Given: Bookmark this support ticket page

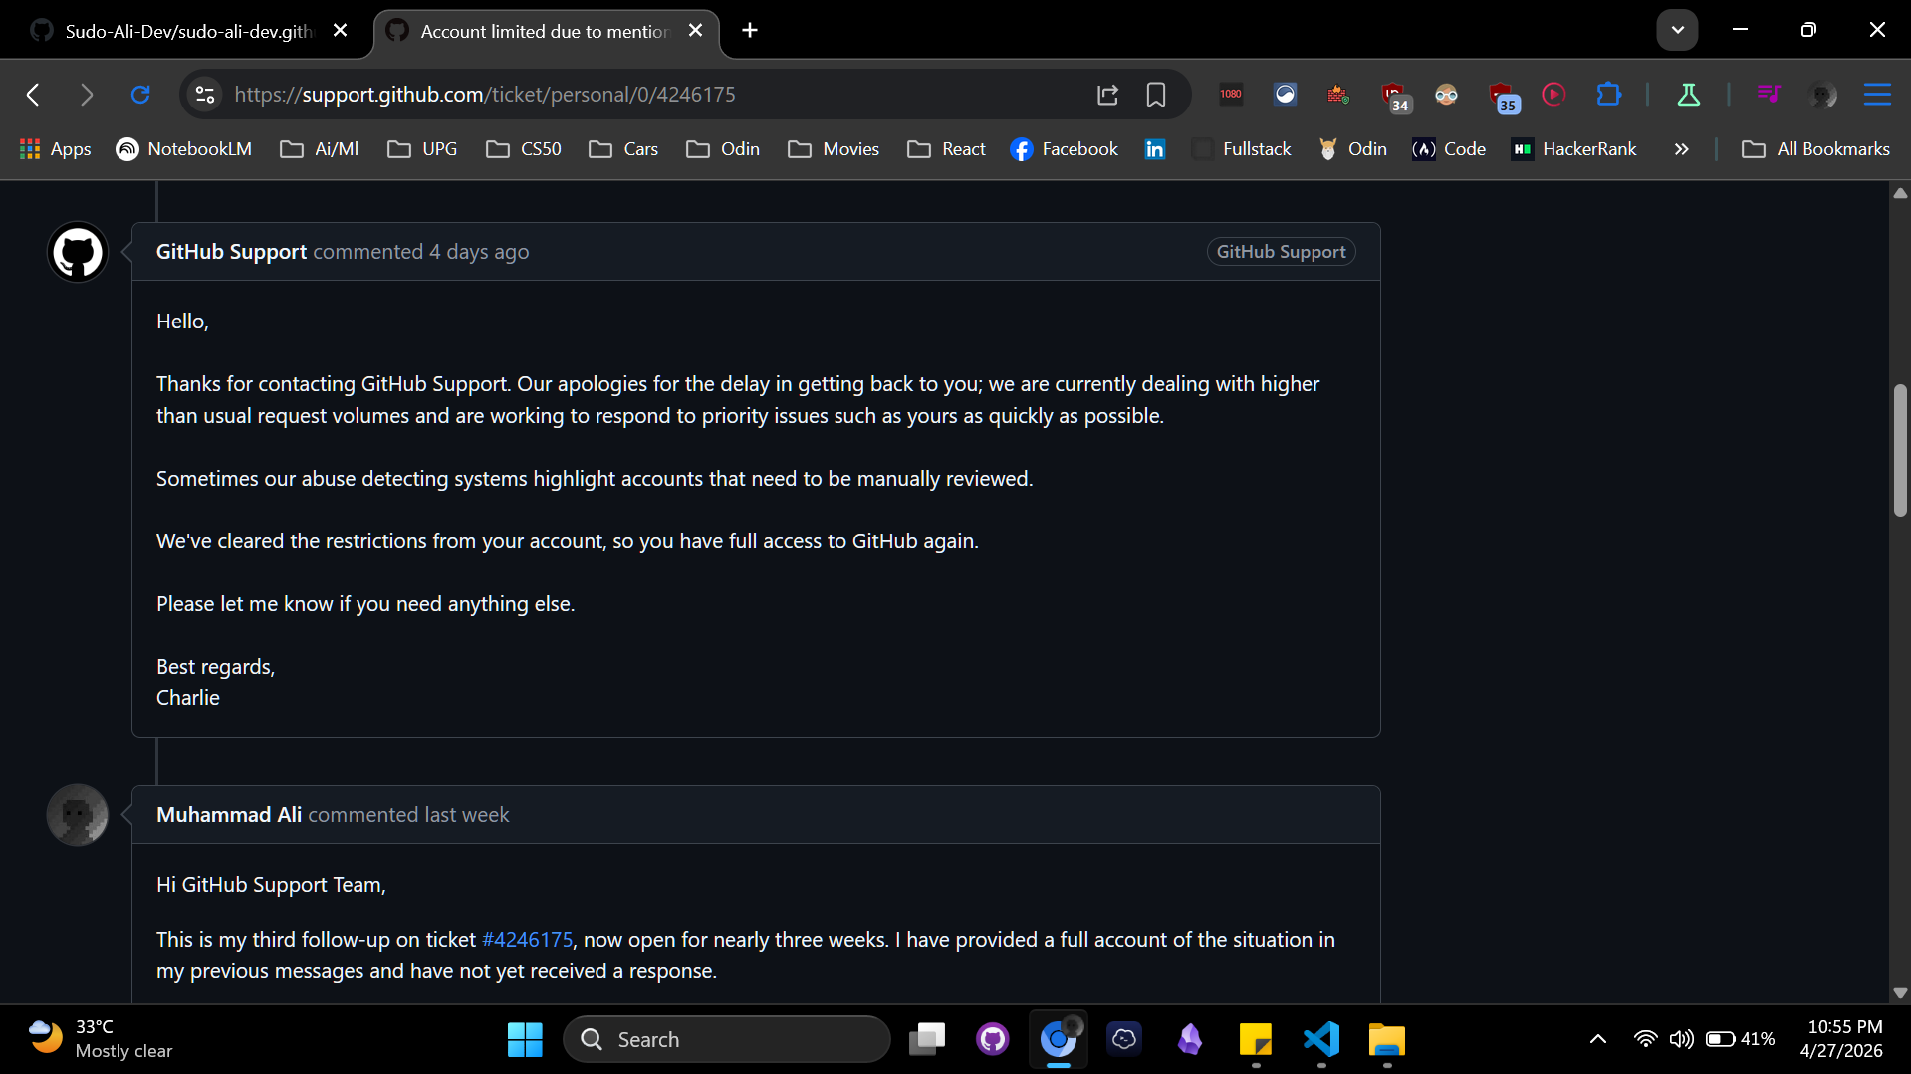Looking at the screenshot, I should (x=1156, y=95).
